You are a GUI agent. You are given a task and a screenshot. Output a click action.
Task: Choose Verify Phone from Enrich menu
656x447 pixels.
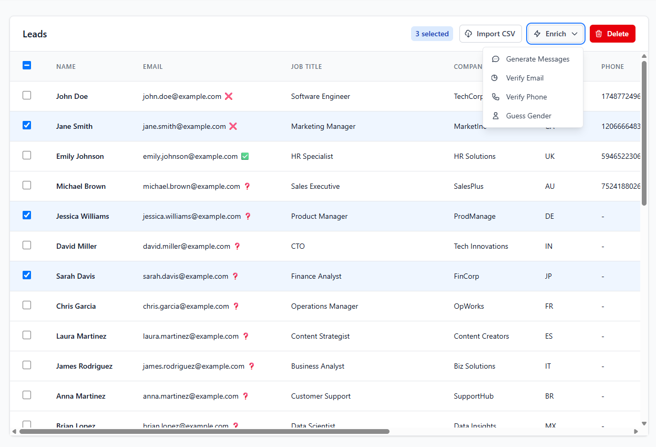click(533, 97)
